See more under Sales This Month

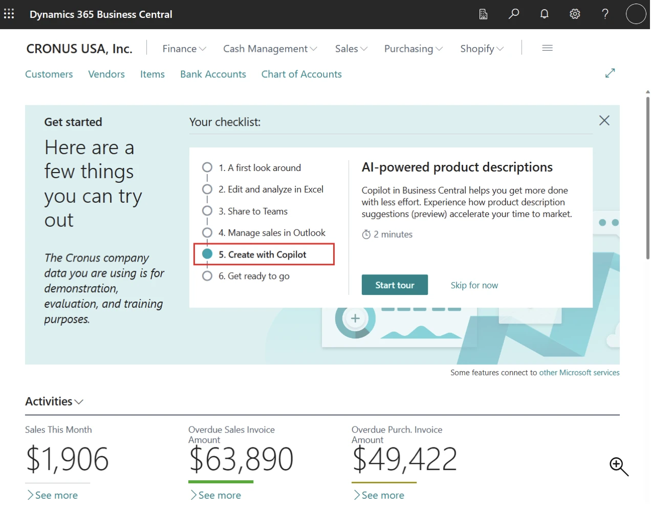coord(52,495)
